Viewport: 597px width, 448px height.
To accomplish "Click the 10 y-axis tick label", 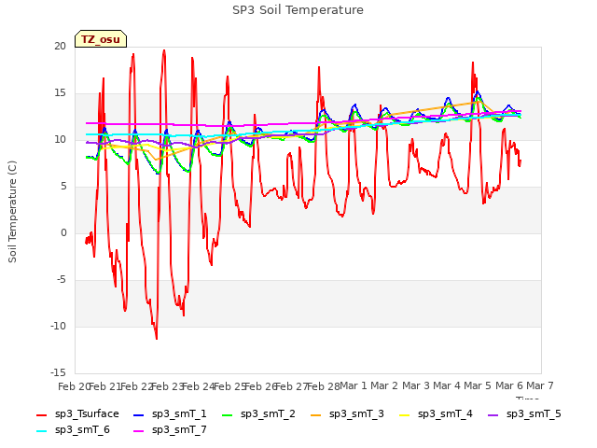I will tap(60, 139).
